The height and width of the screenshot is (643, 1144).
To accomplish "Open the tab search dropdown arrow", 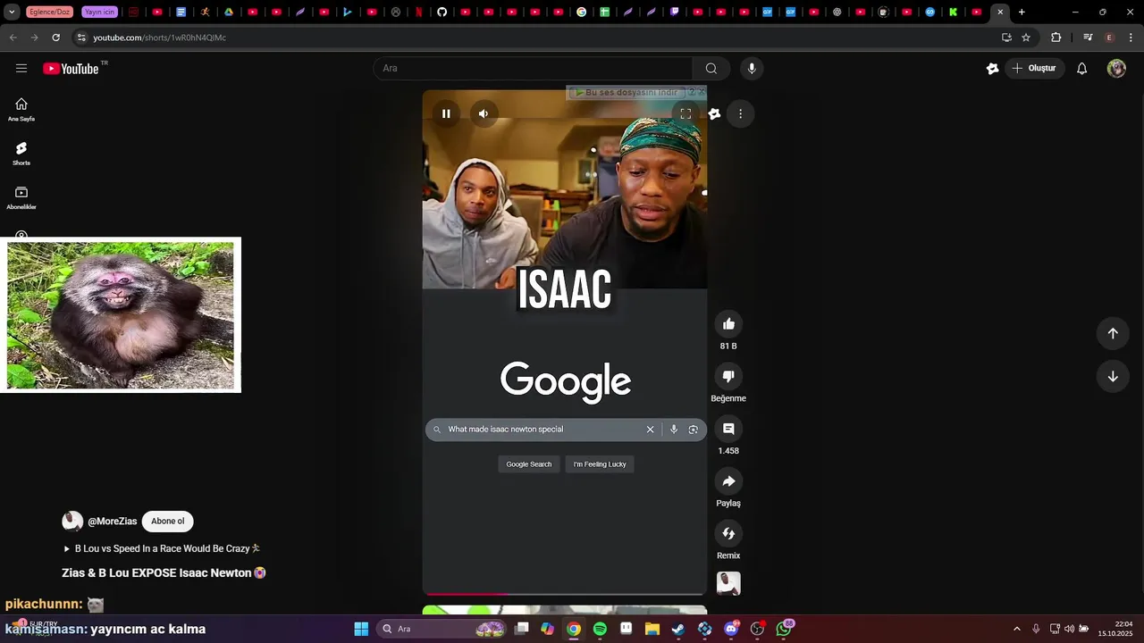I will pyautogui.click(x=12, y=12).
